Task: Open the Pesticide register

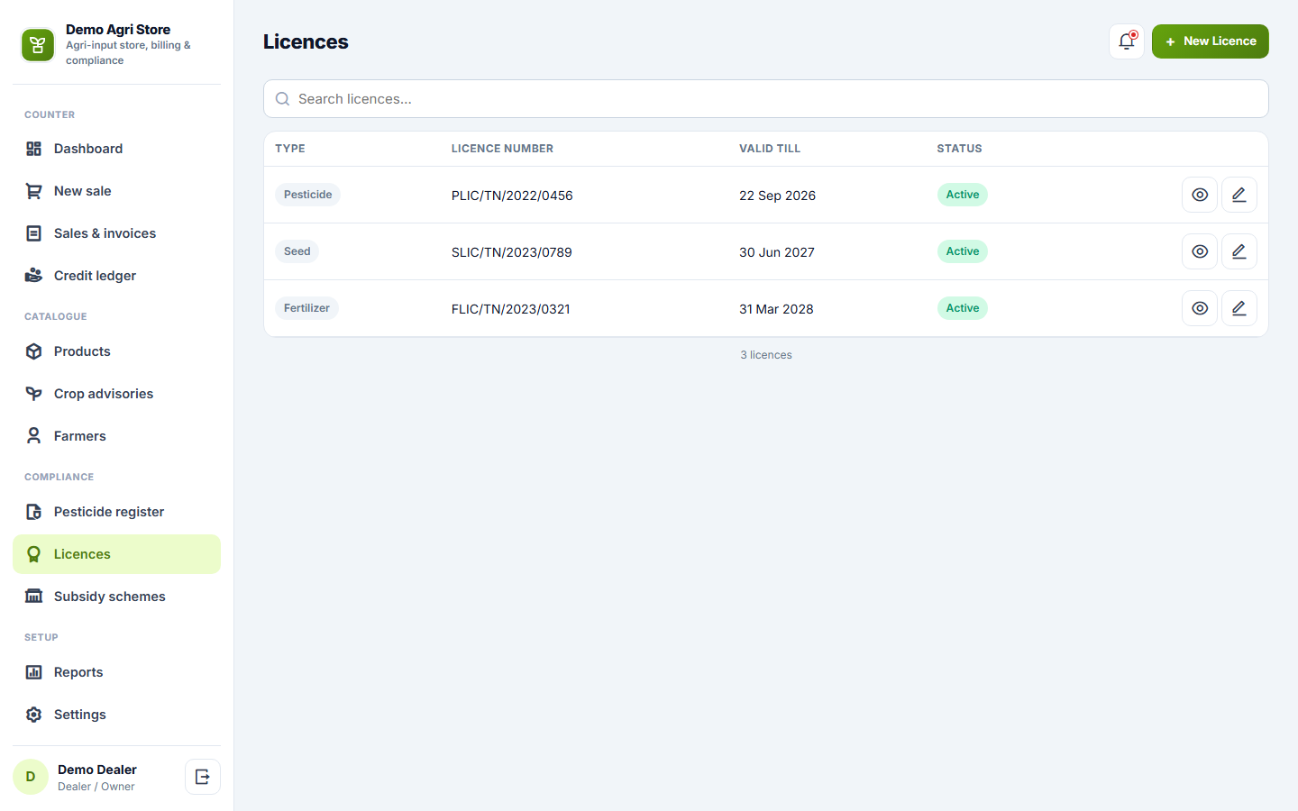Action: coord(116,512)
